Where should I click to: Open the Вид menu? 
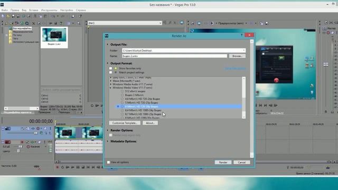tap(24, 10)
